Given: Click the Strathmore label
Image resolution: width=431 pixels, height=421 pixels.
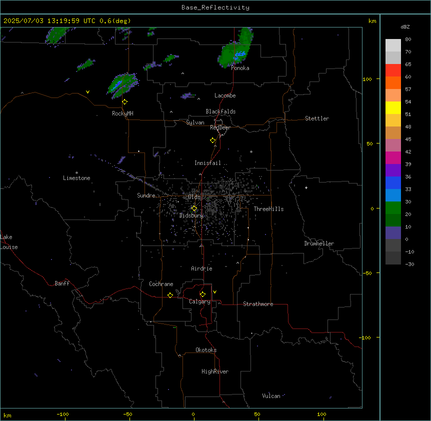Looking at the screenshot, I should click(x=258, y=304).
